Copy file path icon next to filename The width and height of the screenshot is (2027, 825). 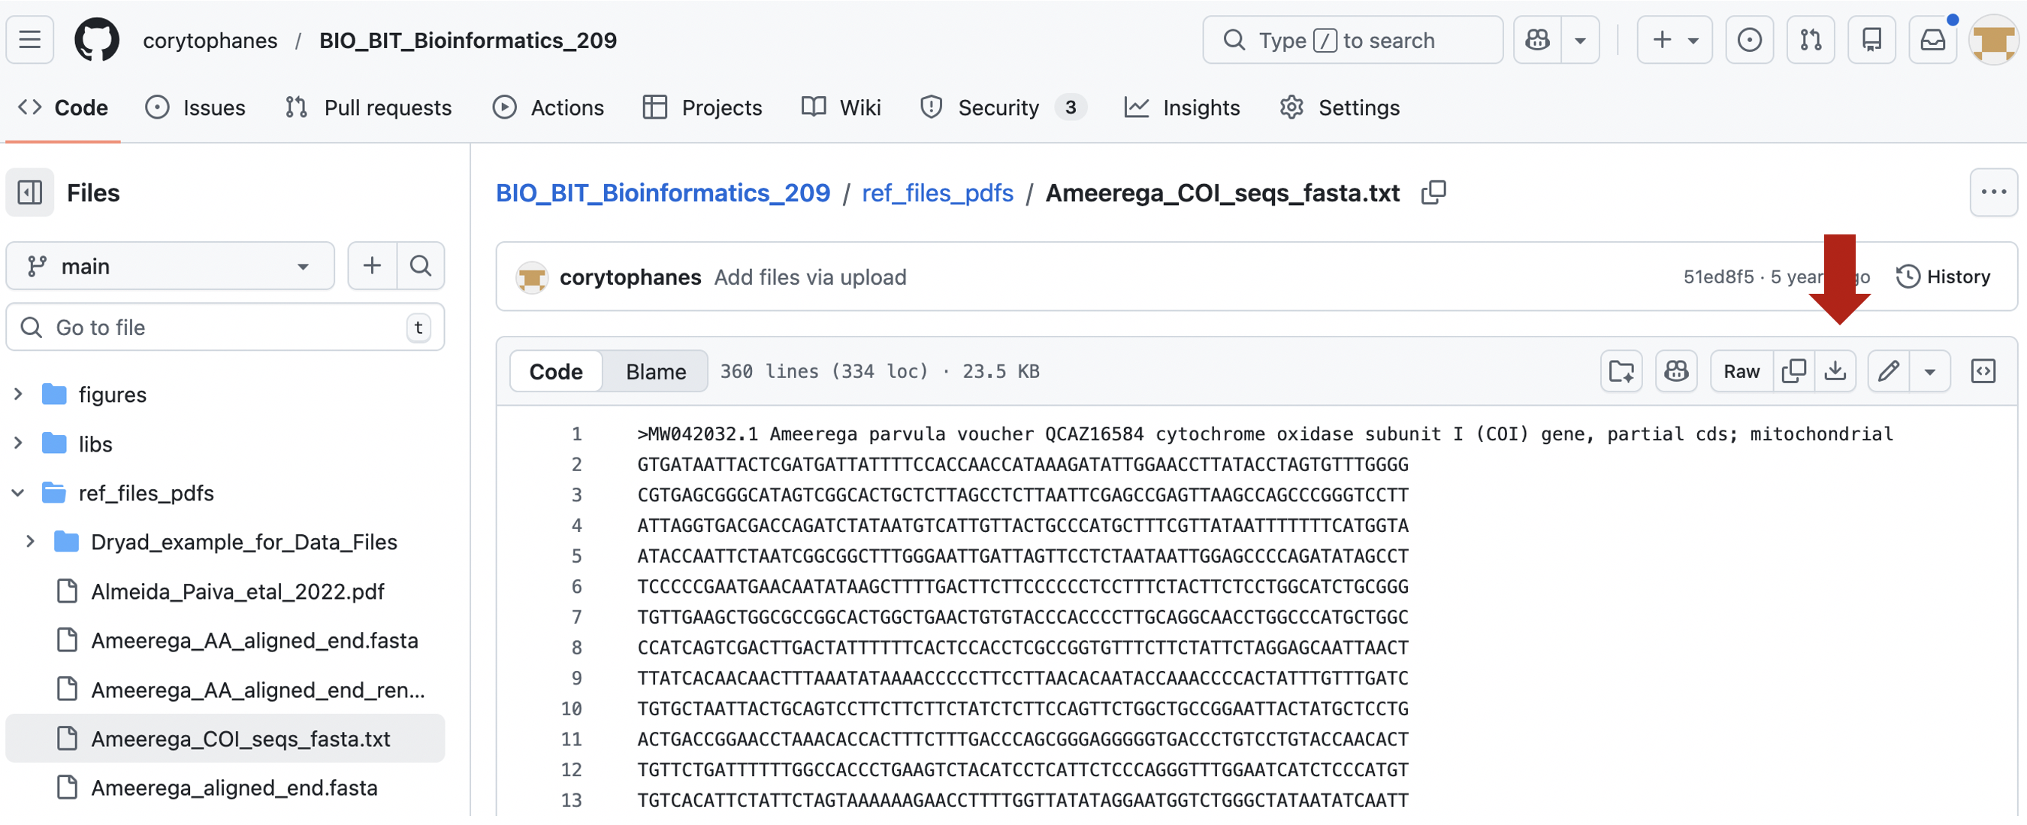coord(1433,193)
